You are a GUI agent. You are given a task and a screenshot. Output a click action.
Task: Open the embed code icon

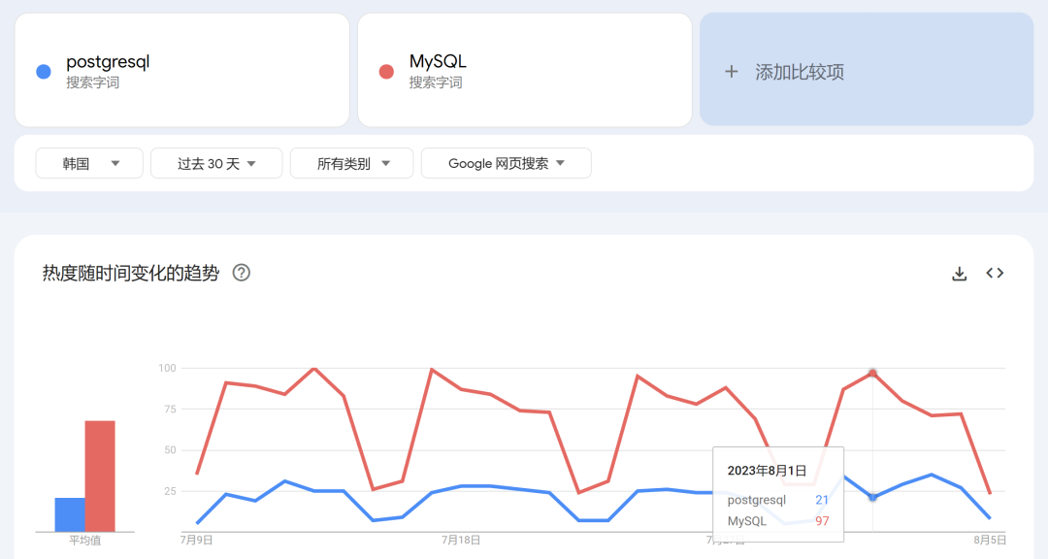[995, 273]
